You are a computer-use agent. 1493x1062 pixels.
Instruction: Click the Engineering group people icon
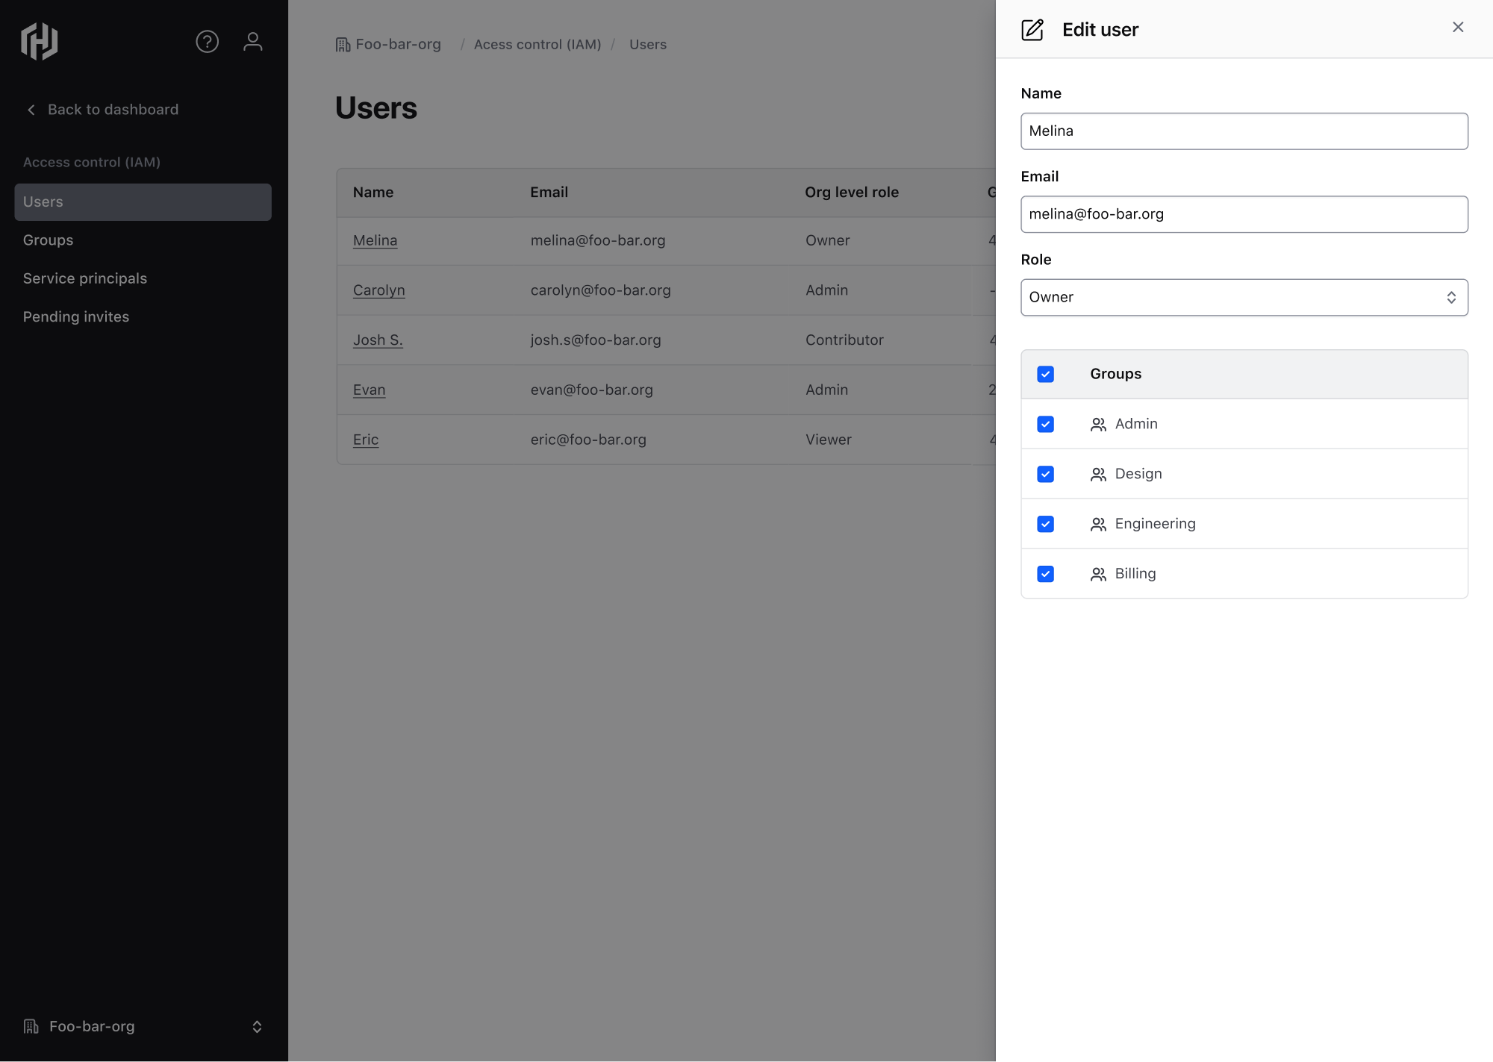point(1098,525)
